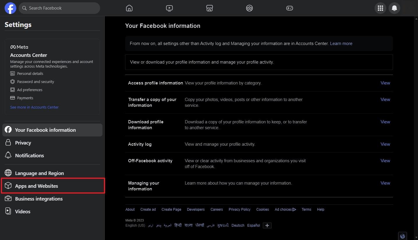The height and width of the screenshot is (240, 418).
Task: Switch site language to Deutsch
Action: click(x=238, y=225)
